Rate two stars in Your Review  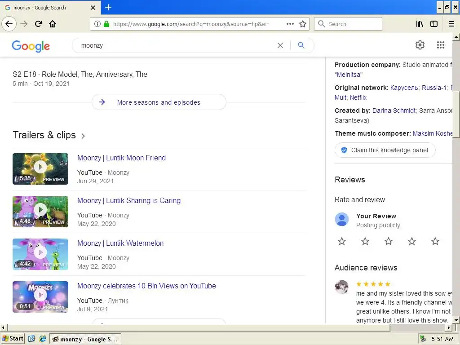click(365, 241)
